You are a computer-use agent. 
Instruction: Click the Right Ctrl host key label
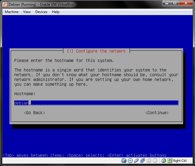(180, 161)
